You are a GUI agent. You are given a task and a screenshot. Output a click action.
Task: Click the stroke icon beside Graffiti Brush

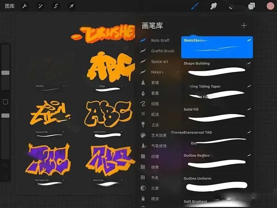coord(143,51)
